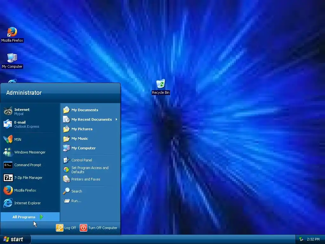Click the "Run..." label text
Image resolution: width=325 pixels, height=244 pixels.
[76, 201]
